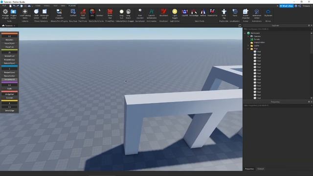Switch to the PLUGINS ribbon tab
Screen dimensions: 313x176
pyautogui.click(x=72, y=6)
